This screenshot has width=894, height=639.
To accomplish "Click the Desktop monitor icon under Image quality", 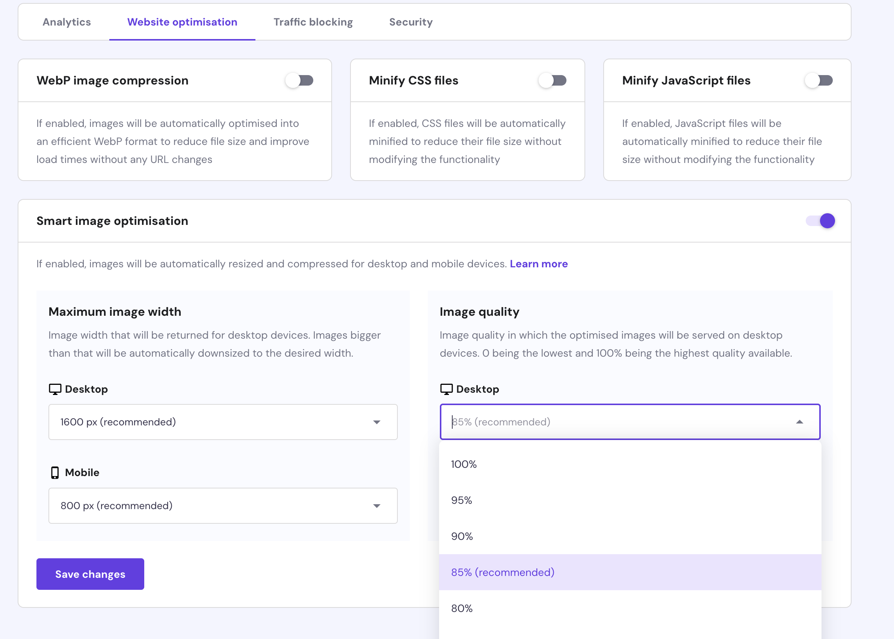I will 446,389.
